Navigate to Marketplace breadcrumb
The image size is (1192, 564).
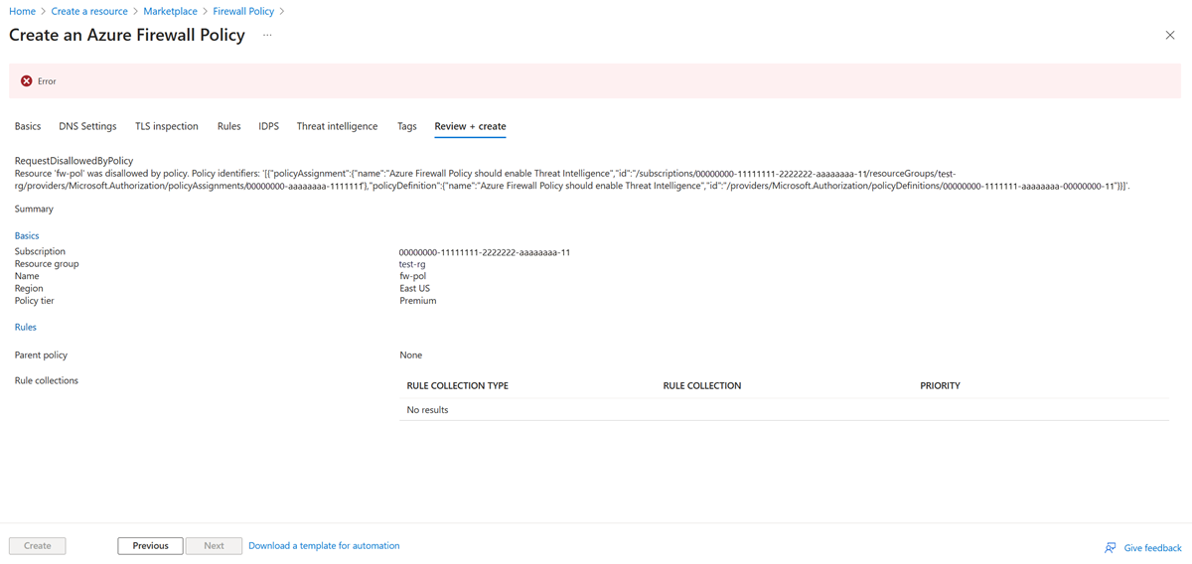pyautogui.click(x=170, y=11)
